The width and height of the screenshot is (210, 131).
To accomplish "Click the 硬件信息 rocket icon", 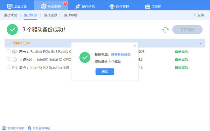I will (78, 6).
